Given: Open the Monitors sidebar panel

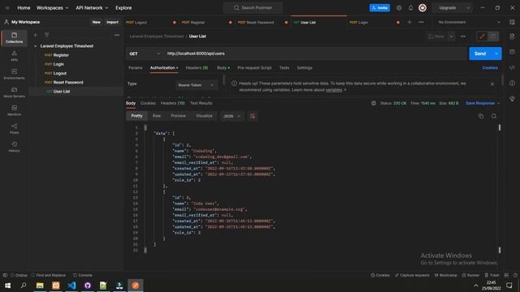Looking at the screenshot, I should (x=15, y=110).
